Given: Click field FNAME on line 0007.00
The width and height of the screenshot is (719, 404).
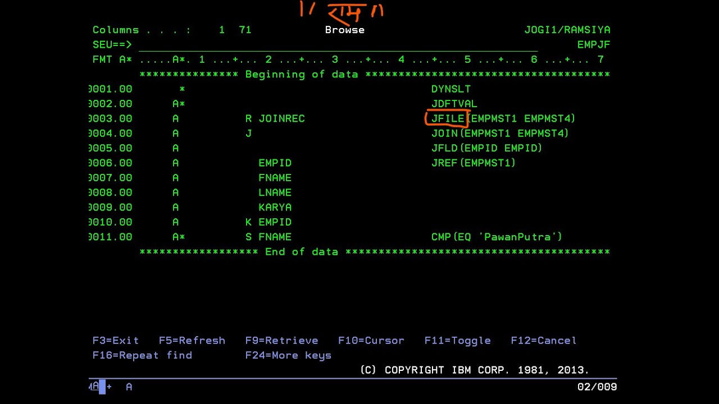Looking at the screenshot, I should point(275,178).
